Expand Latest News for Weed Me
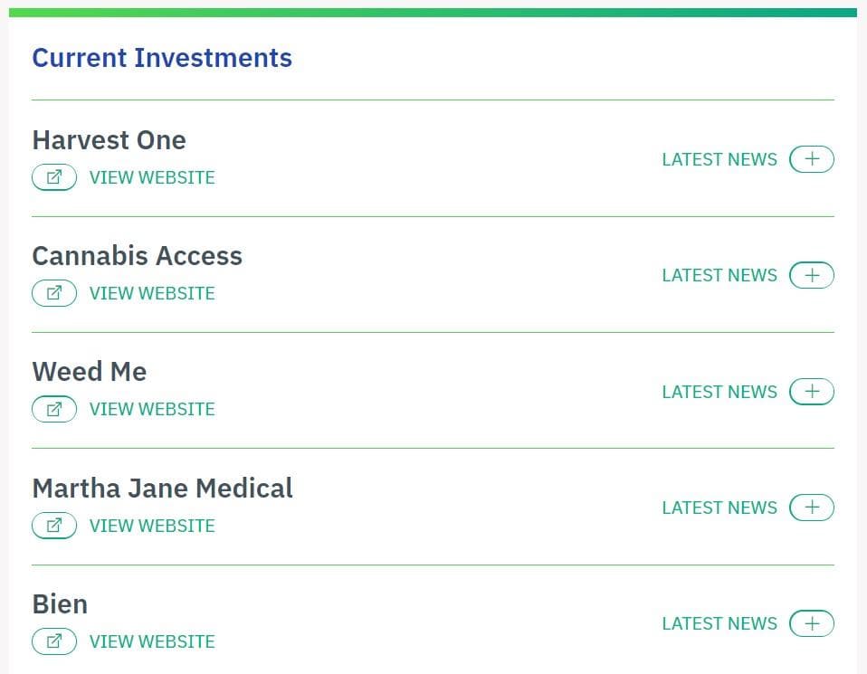867x674 pixels. coord(812,391)
